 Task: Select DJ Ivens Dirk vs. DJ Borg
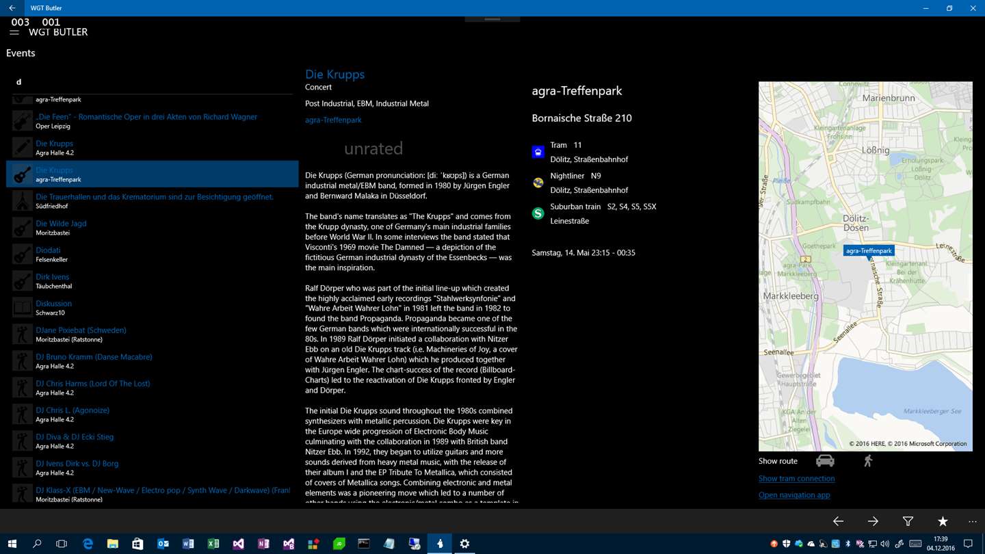pos(153,468)
